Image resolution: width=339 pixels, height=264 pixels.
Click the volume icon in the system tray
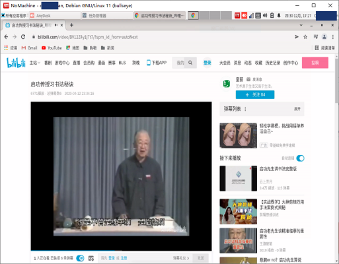click(x=265, y=15)
